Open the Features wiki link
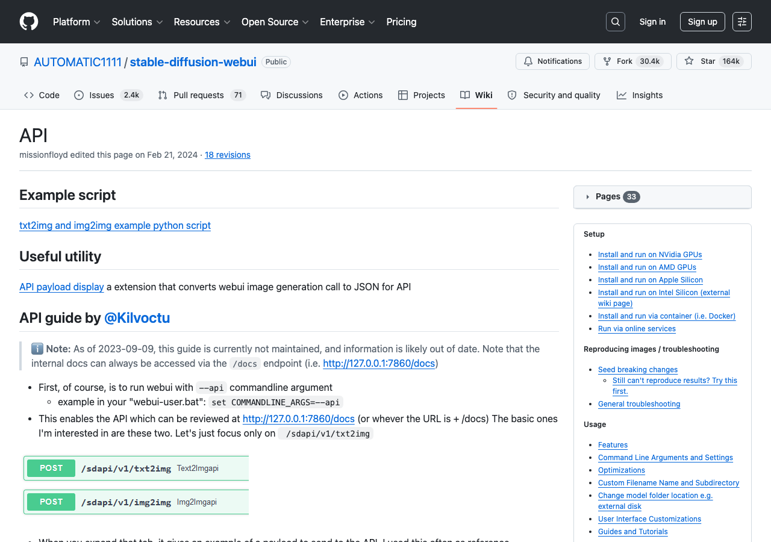Image resolution: width=771 pixels, height=542 pixels. [x=613, y=445]
